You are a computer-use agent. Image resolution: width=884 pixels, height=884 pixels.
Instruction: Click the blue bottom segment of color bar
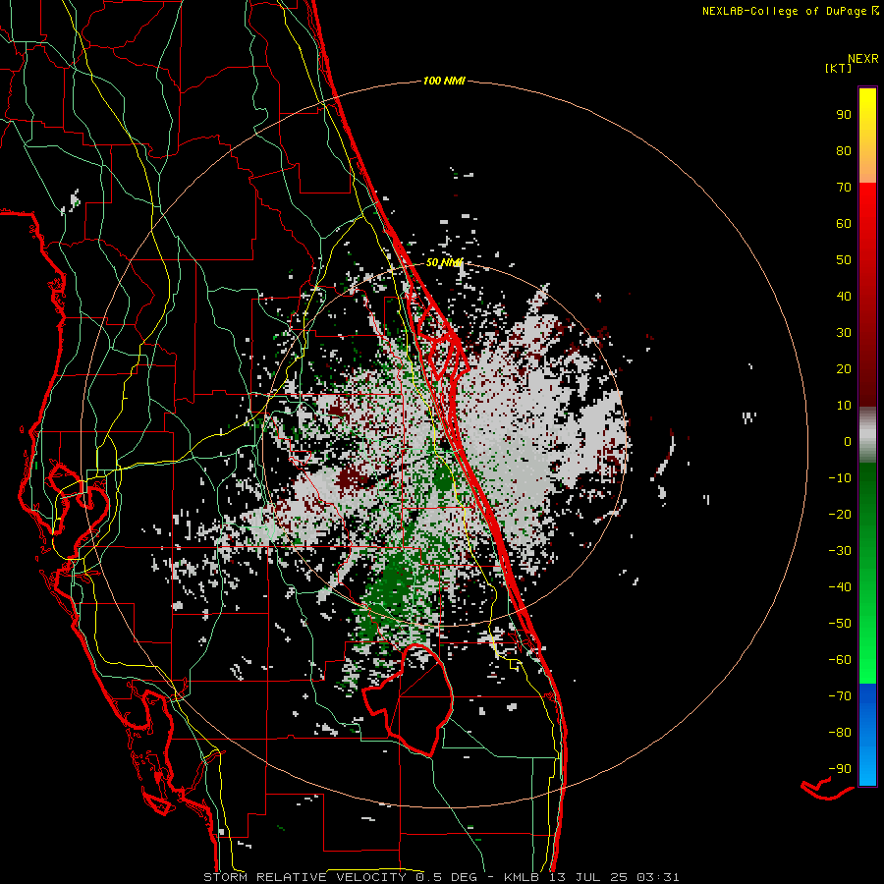(867, 734)
